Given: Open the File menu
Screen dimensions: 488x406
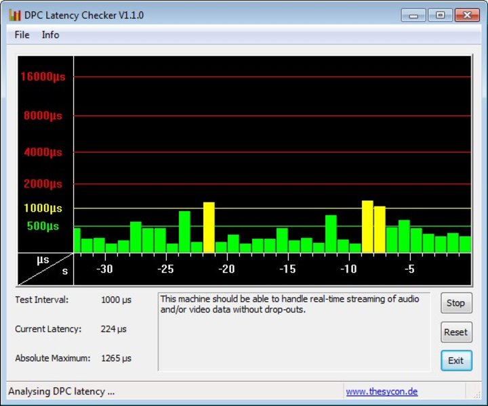Looking at the screenshot, I should point(22,35).
